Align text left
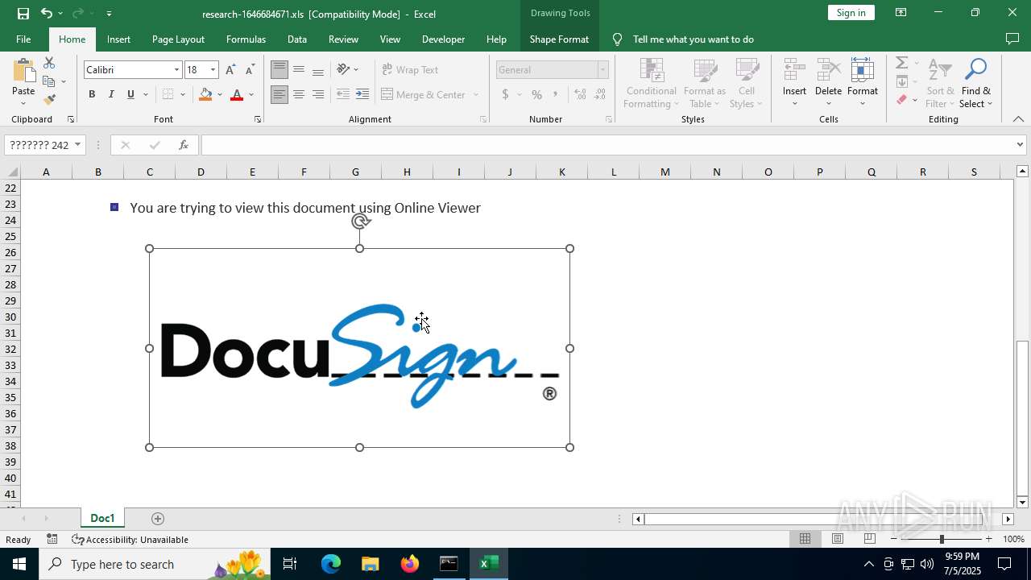The height and width of the screenshot is (580, 1031). (x=279, y=94)
